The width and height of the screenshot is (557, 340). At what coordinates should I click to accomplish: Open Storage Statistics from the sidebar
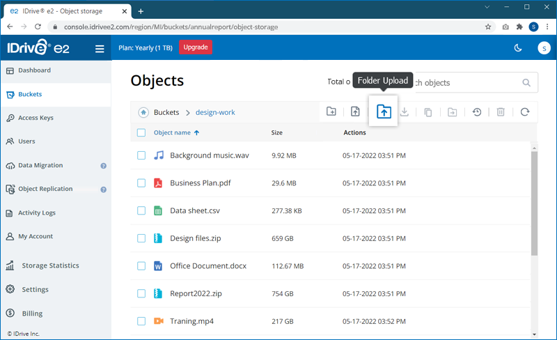(x=50, y=265)
